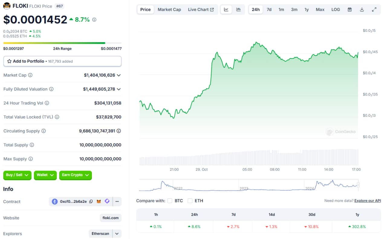Image resolution: width=387 pixels, height=239 pixels.
Task: Click the Add to Portfolio button
Action: (62, 61)
